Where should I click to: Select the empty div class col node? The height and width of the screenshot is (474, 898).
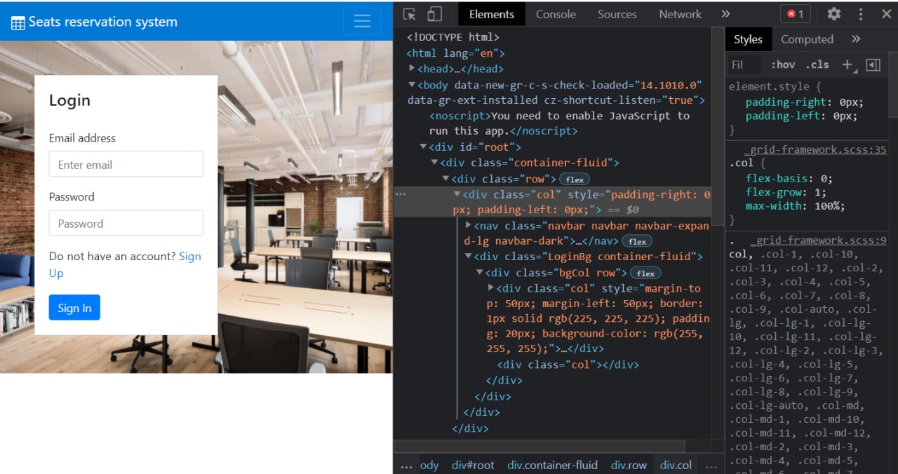568,365
